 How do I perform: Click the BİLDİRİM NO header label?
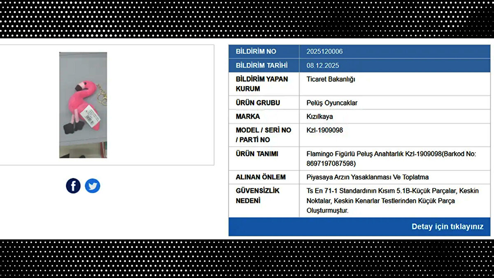pos(256,51)
